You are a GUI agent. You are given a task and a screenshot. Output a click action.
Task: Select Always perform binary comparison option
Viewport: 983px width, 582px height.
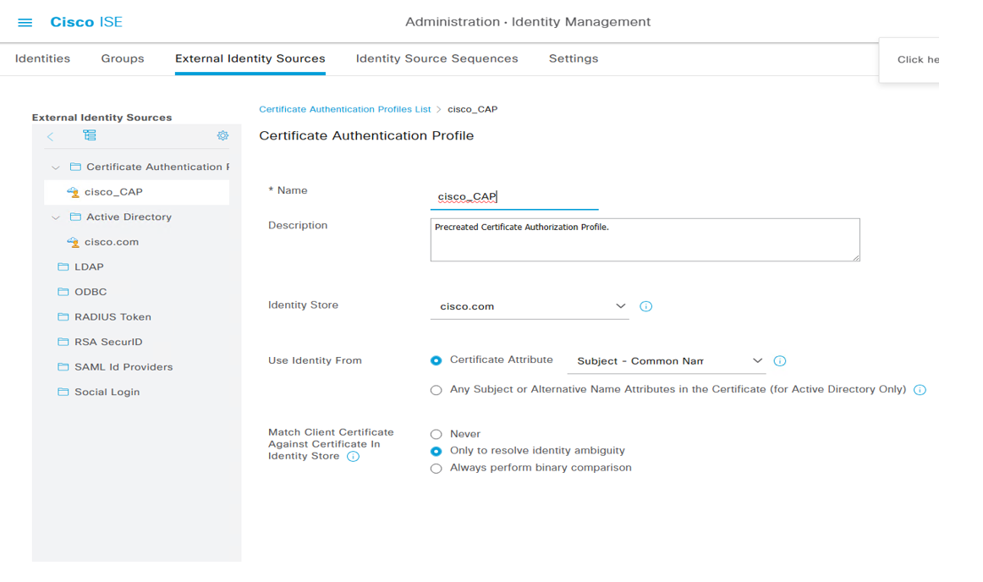(x=436, y=468)
